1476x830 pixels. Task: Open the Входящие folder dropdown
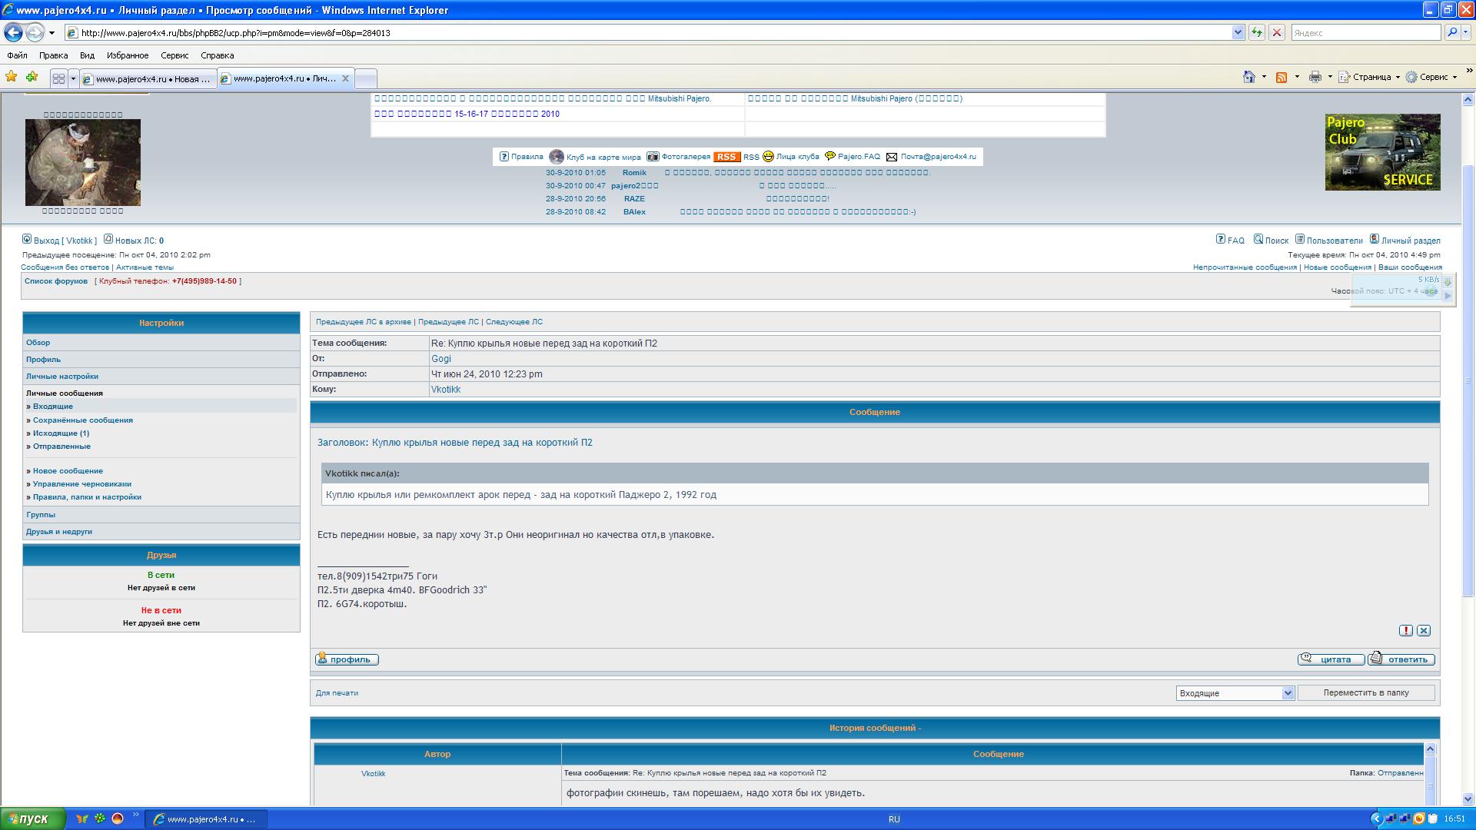coord(1235,693)
